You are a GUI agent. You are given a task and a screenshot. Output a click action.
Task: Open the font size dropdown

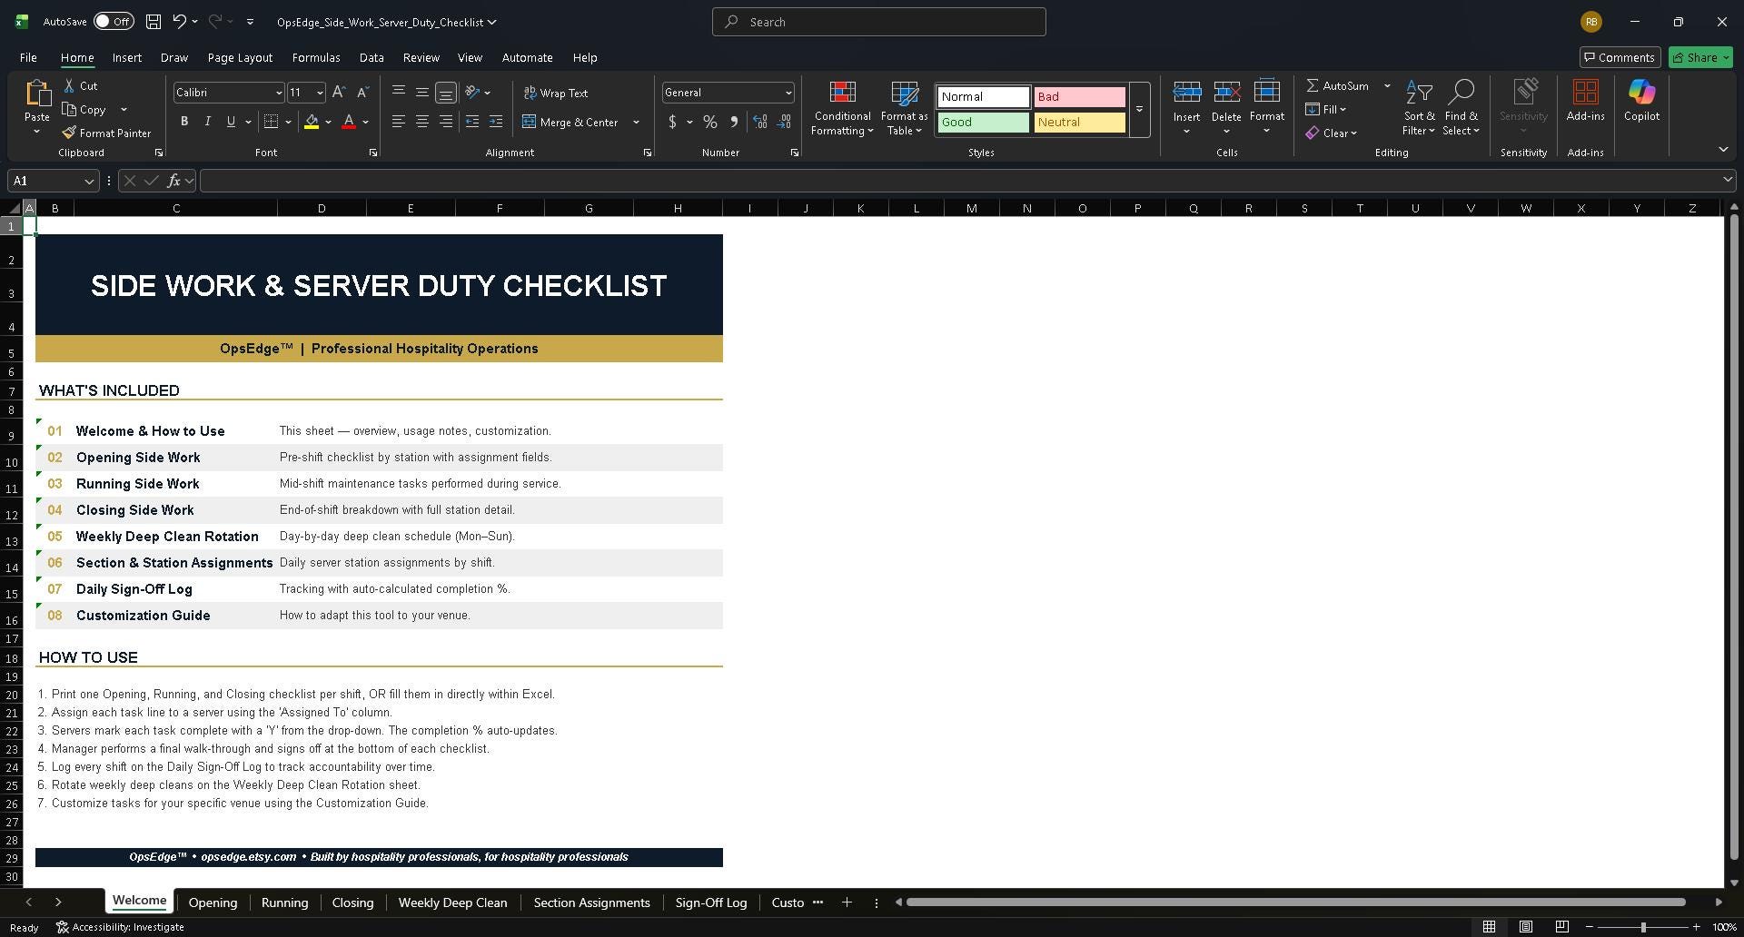click(x=320, y=93)
